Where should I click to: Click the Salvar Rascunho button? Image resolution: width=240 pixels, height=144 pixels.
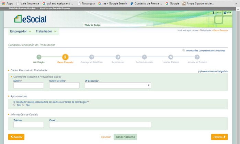coord(125,137)
